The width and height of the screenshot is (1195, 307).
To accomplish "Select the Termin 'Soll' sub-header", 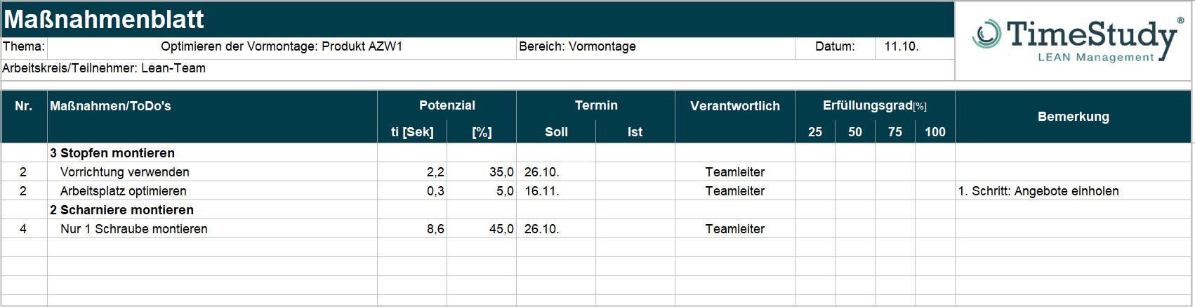I will (x=556, y=132).
